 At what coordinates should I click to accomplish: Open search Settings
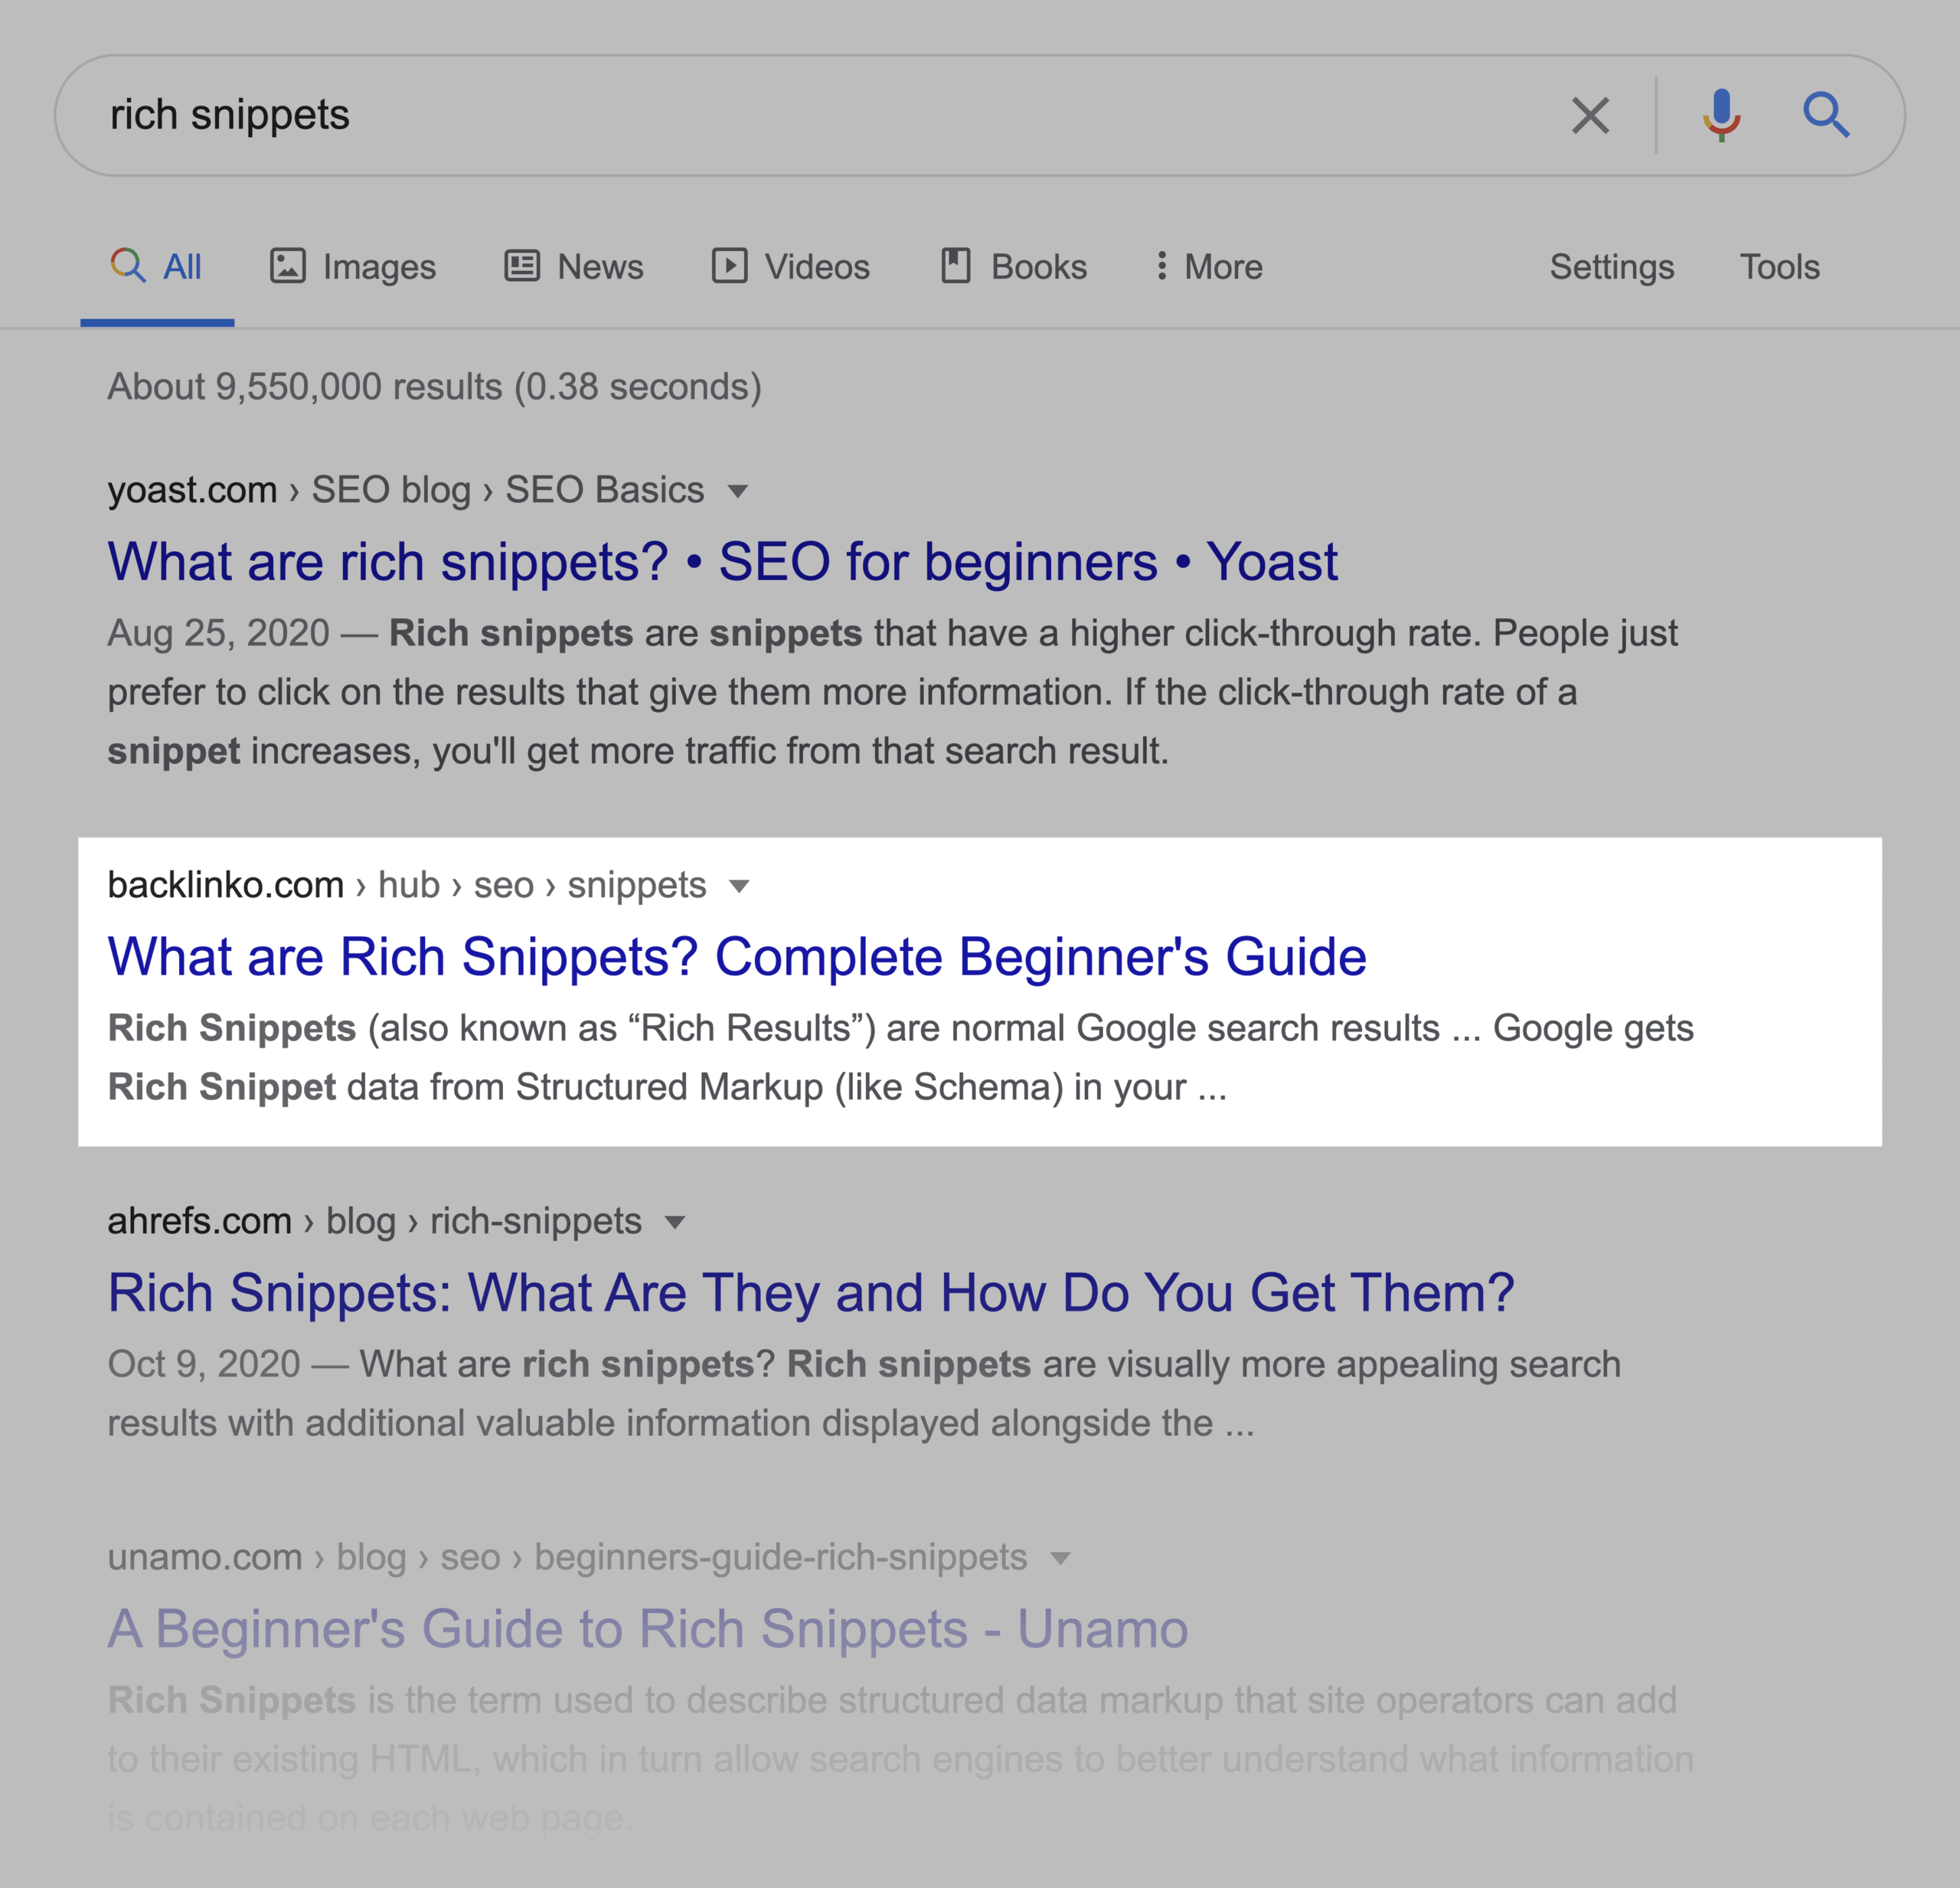[x=1612, y=267]
